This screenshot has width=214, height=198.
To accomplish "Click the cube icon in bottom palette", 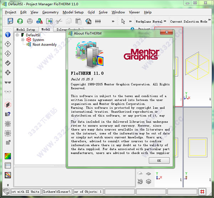I will click(x=148, y=182).
